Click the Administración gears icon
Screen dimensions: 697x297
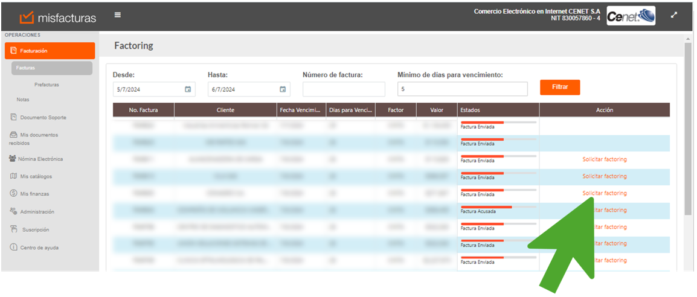(x=13, y=211)
